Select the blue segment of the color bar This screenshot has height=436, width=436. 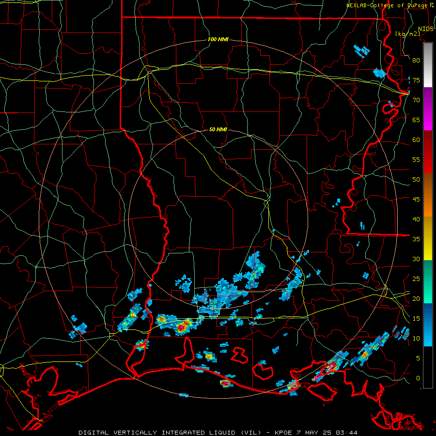point(428,325)
